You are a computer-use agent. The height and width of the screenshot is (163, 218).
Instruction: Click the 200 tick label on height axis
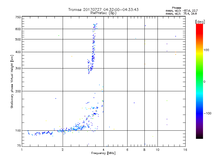click(18, 91)
